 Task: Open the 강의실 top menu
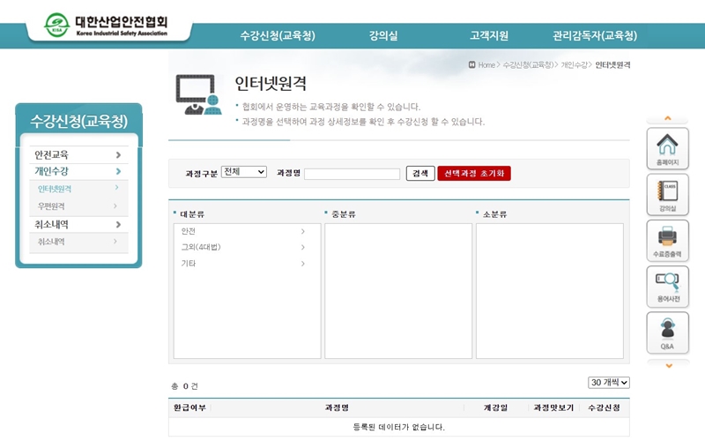pos(383,35)
